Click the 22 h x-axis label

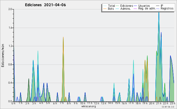(166, 103)
